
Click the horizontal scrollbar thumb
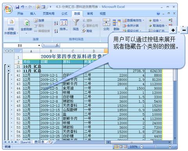coord(132,142)
